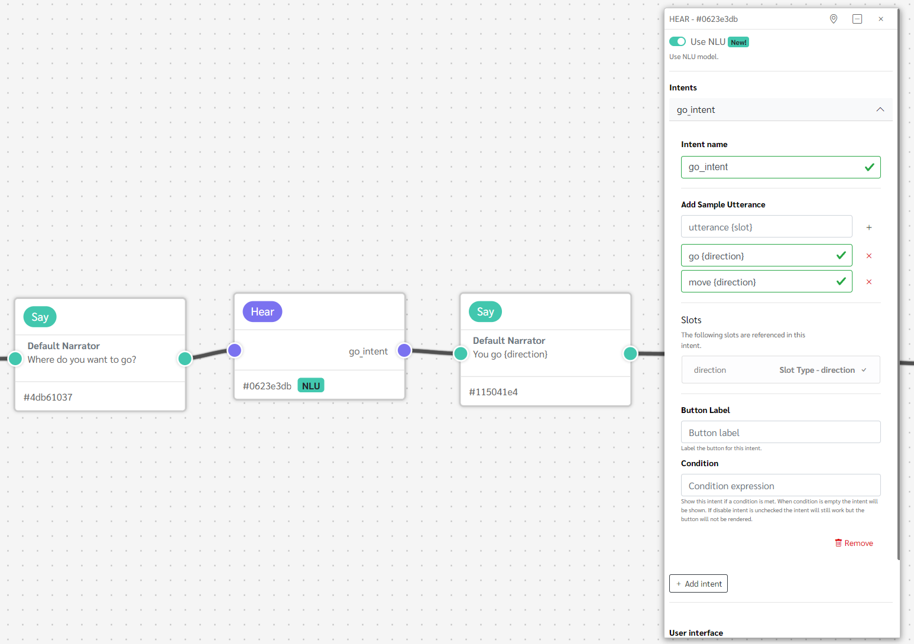
Task: Click the plus icon to add utterance
Action: pos(869,227)
